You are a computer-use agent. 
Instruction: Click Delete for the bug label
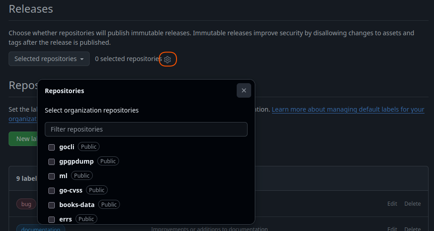412,204
